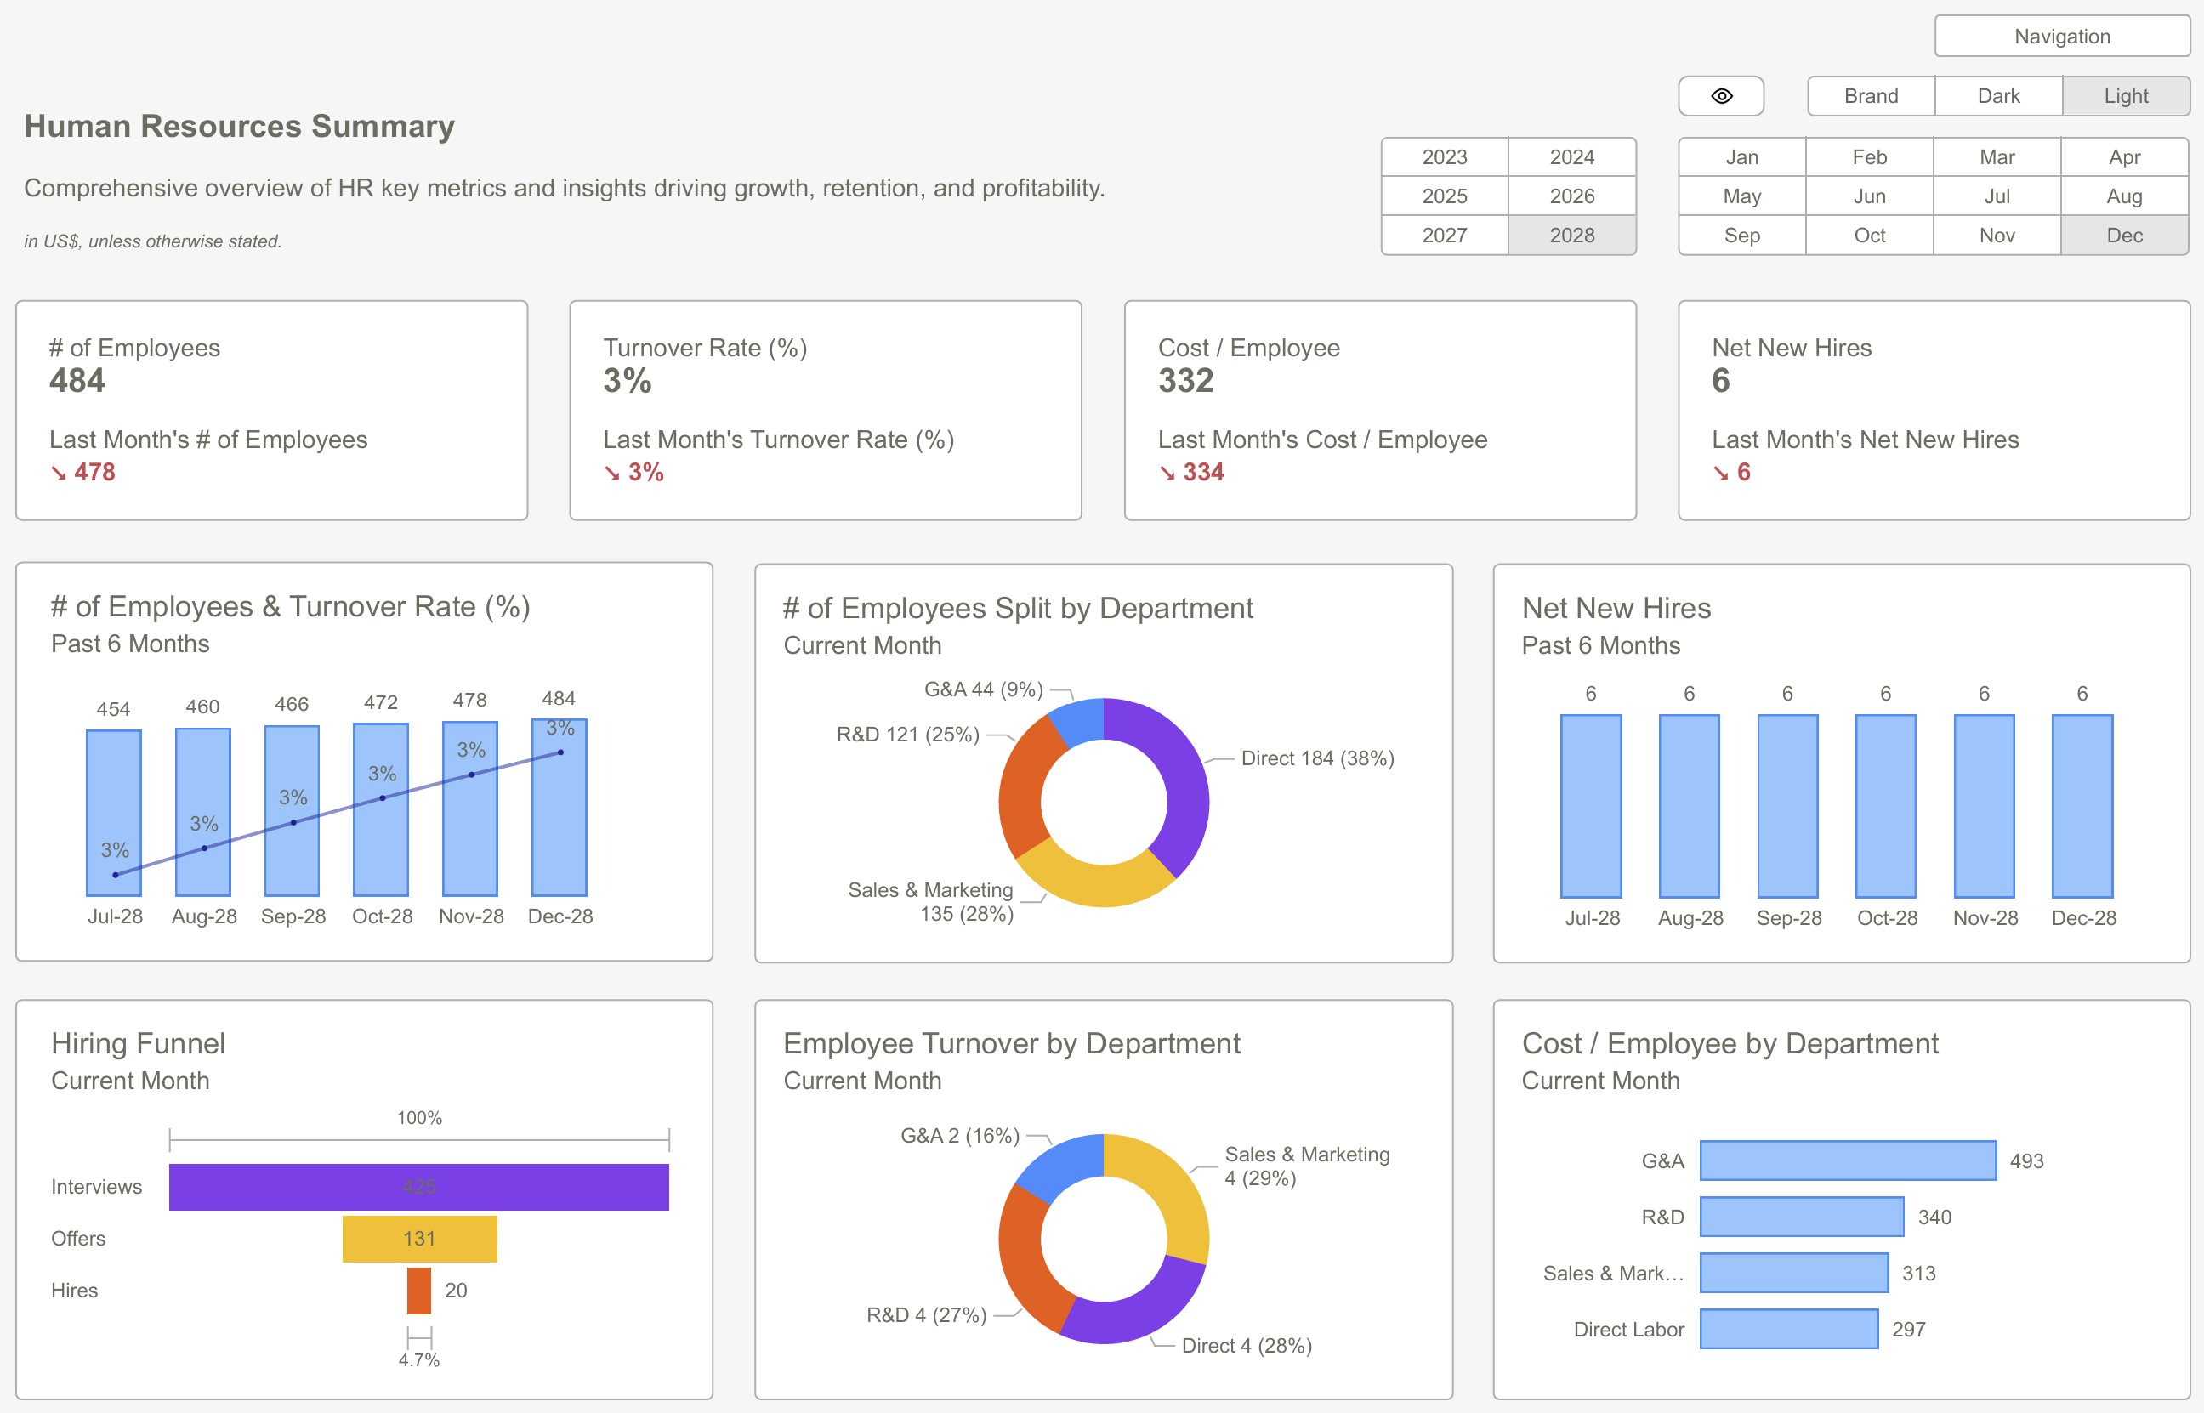2204x1413 pixels.
Task: Open the Navigation menu button
Action: [2061, 37]
